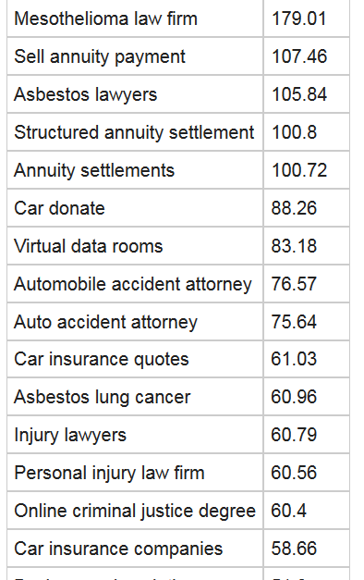The image size is (364, 580).
Task: Select the 179.01 value cell
Action: tap(307, 19)
